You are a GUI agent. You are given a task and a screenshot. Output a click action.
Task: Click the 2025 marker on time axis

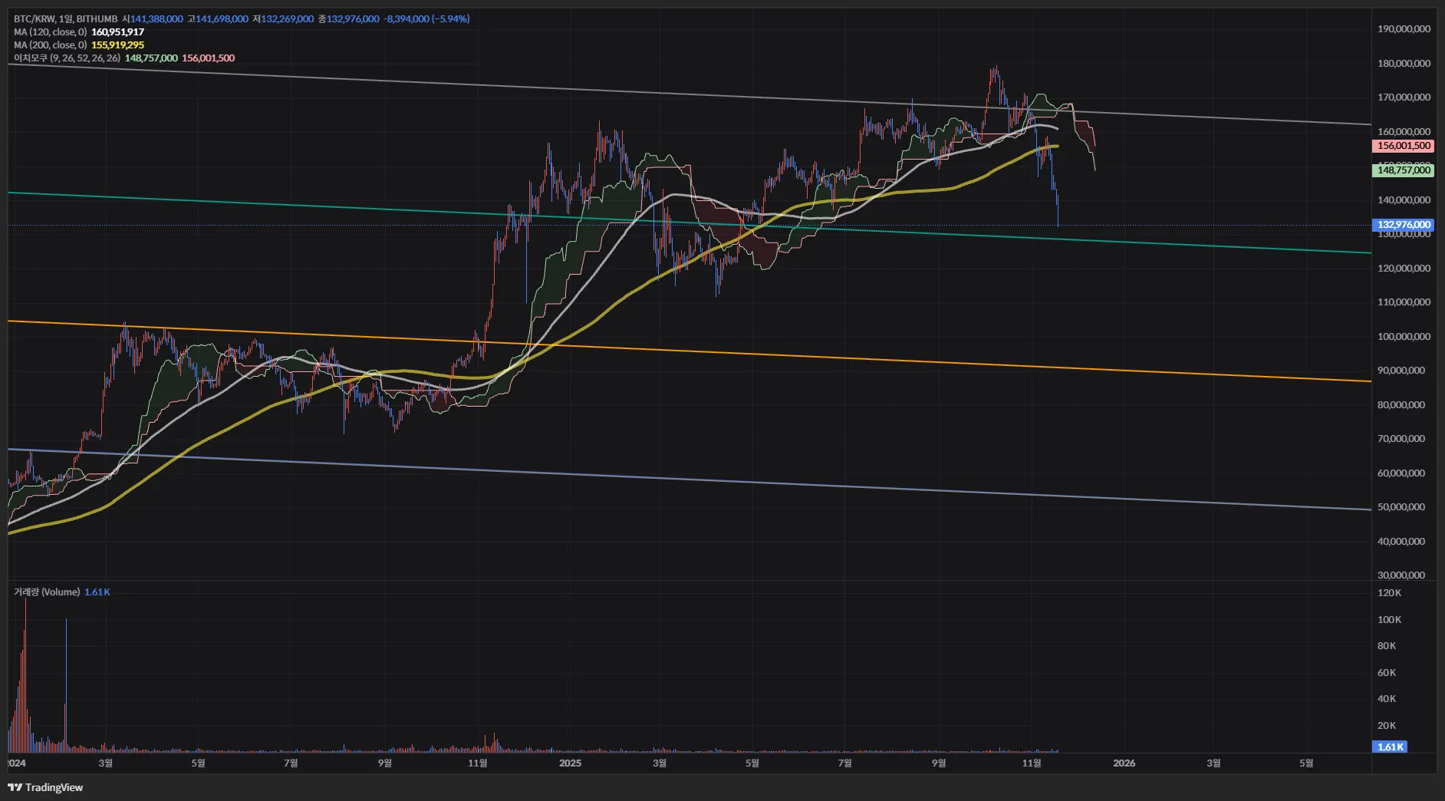point(570,763)
